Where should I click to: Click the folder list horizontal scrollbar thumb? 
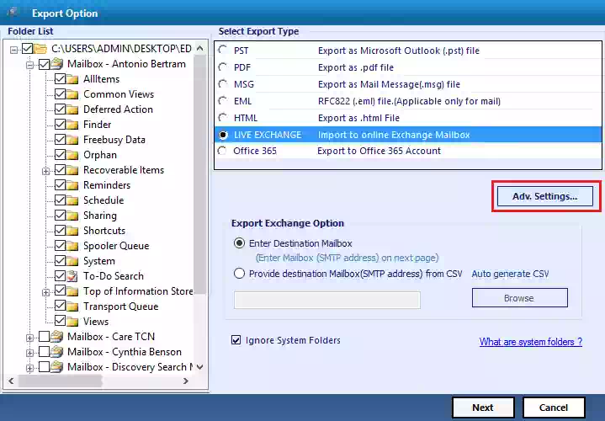(60, 381)
